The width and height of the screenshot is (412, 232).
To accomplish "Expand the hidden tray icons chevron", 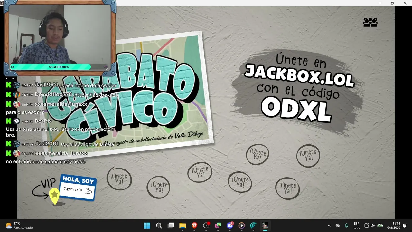I will [x=329, y=226].
